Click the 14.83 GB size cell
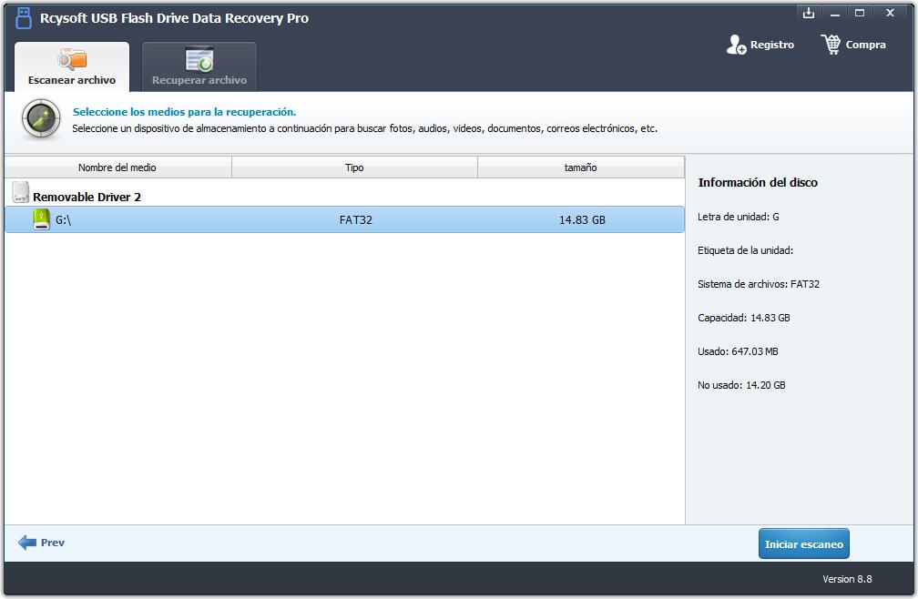This screenshot has width=918, height=599. point(582,220)
